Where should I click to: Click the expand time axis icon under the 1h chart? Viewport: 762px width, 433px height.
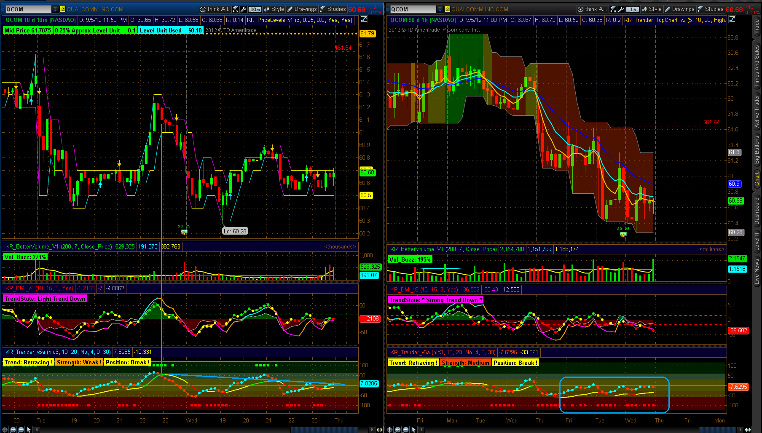click(x=748, y=430)
